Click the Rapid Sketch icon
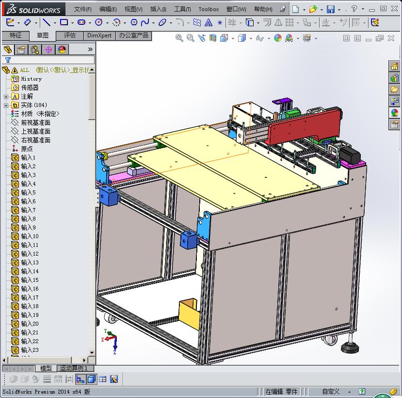The height and width of the screenshot is (398, 402). point(375,23)
